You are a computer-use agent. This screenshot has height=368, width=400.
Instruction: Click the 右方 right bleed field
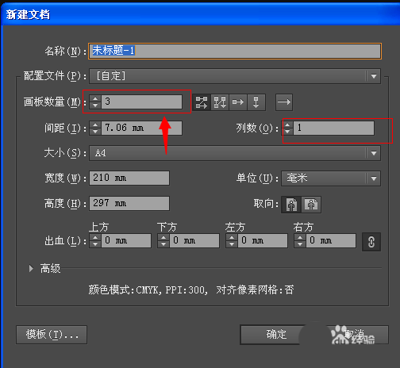[x=331, y=240]
